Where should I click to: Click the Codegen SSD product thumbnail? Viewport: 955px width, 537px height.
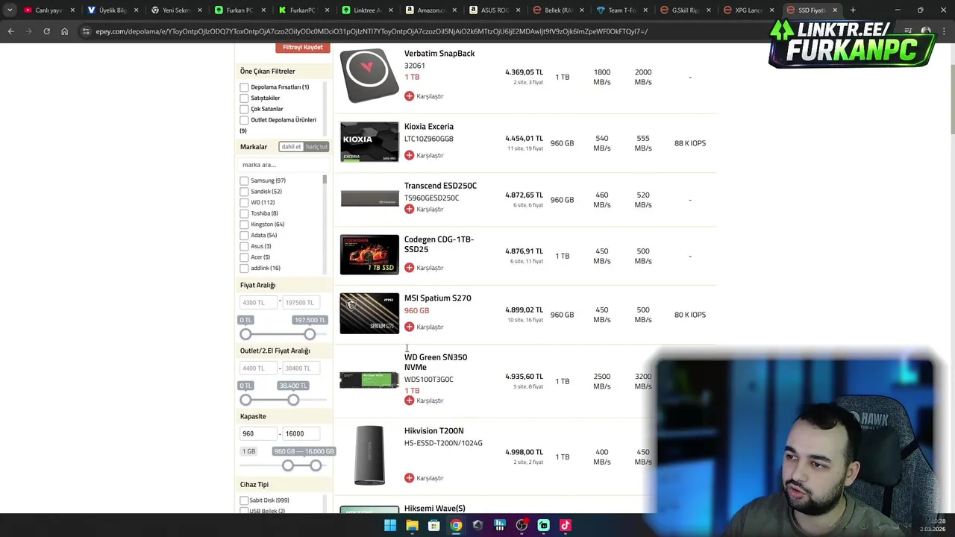pyautogui.click(x=369, y=255)
